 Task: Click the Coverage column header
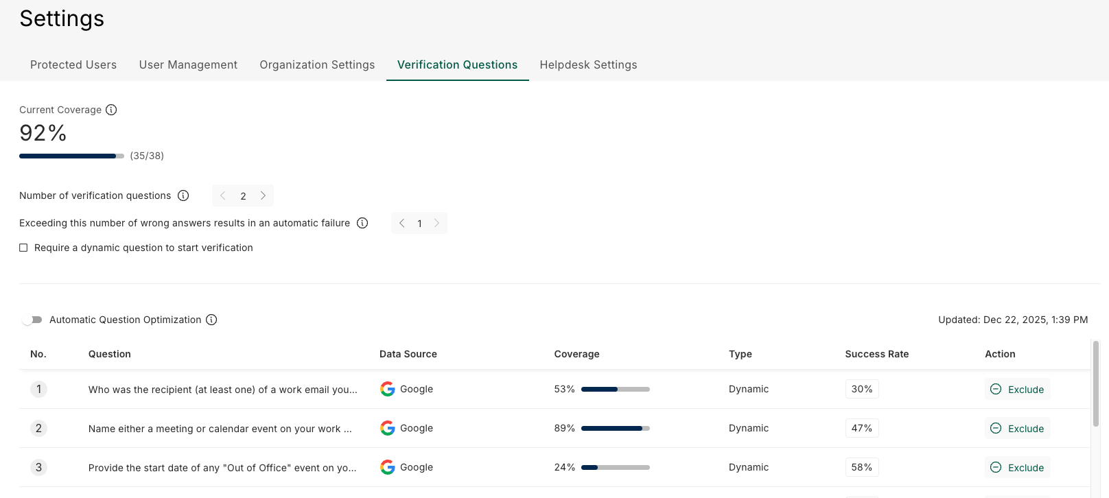[576, 354]
